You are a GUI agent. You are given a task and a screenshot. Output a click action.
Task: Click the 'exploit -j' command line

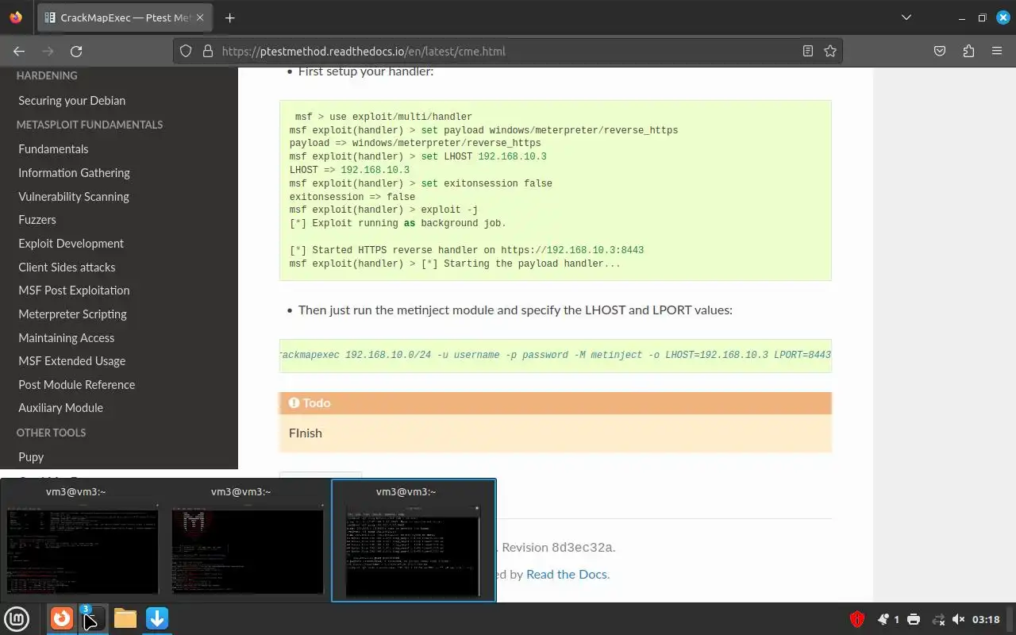click(383, 210)
